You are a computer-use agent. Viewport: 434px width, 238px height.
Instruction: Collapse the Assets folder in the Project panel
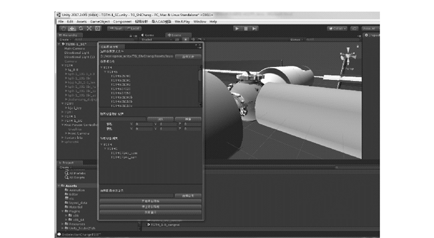pyautogui.click(x=59, y=186)
